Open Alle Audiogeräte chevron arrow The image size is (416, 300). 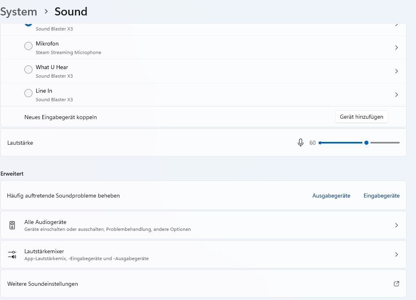pos(396,225)
